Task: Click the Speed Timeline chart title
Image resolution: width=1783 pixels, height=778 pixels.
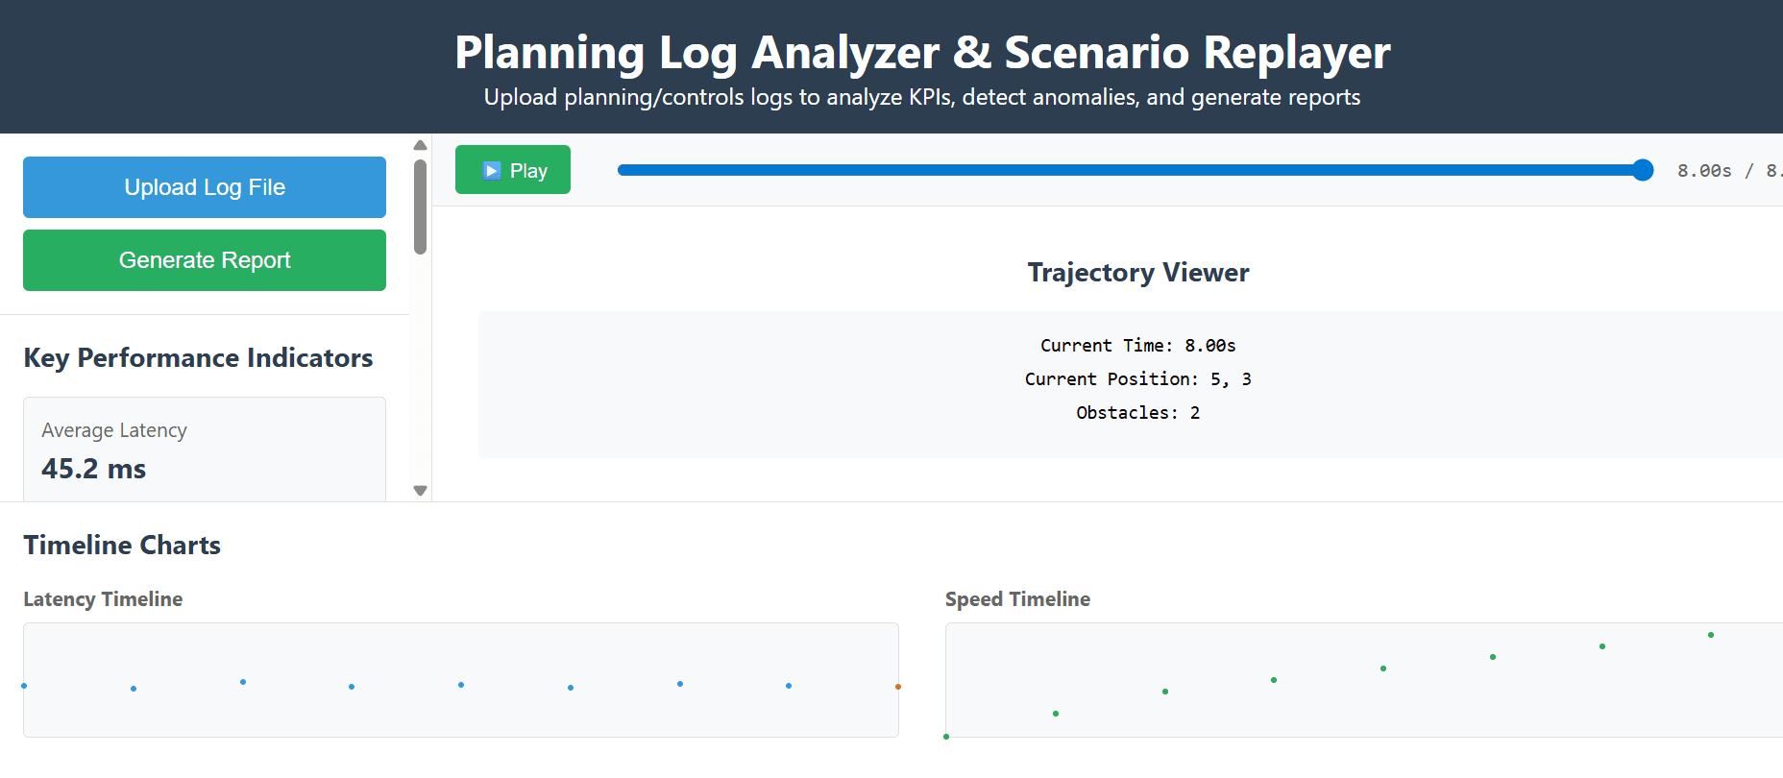Action: (1017, 599)
